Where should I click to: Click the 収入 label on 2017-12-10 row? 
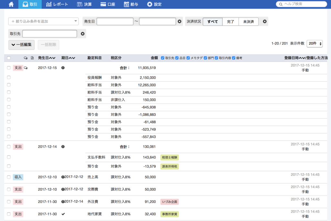18,177
